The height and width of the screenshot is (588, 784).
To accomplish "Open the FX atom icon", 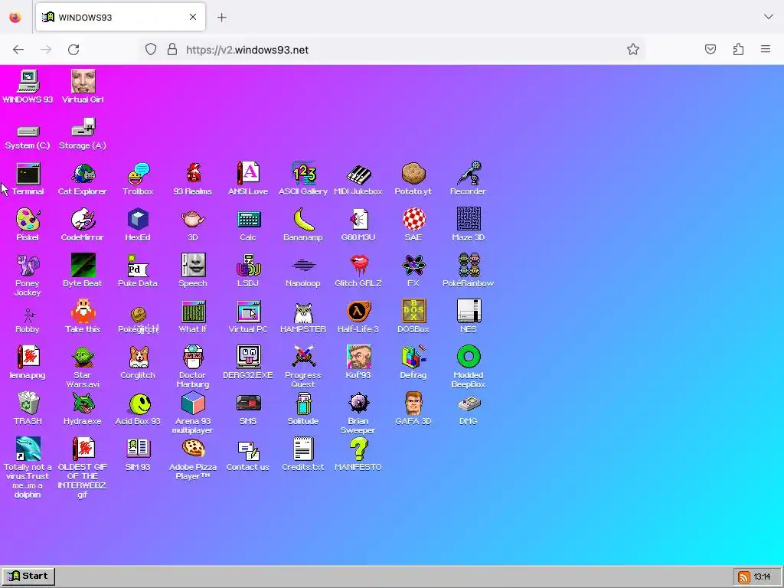I will 413,266.
